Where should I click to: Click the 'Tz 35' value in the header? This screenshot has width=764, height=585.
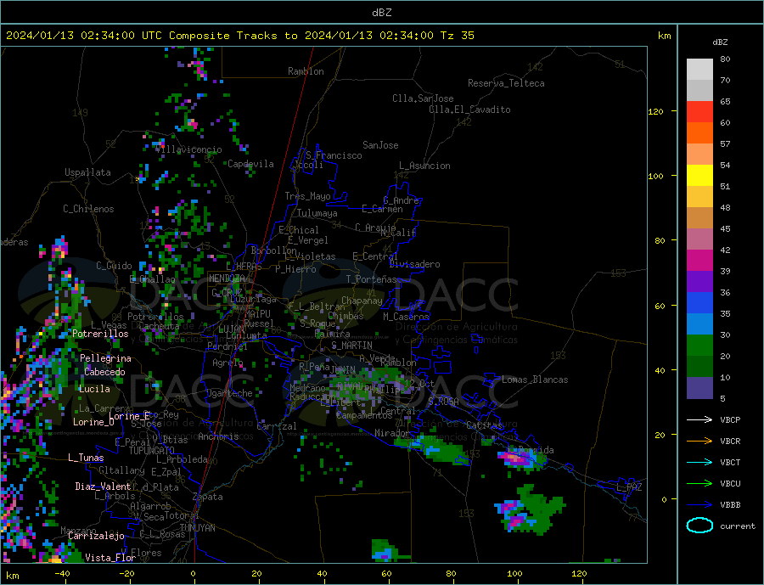point(457,36)
